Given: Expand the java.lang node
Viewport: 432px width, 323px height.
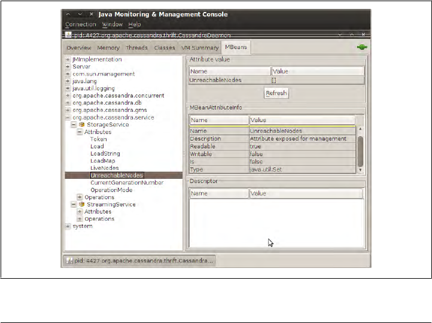Looking at the screenshot, I should point(68,81).
